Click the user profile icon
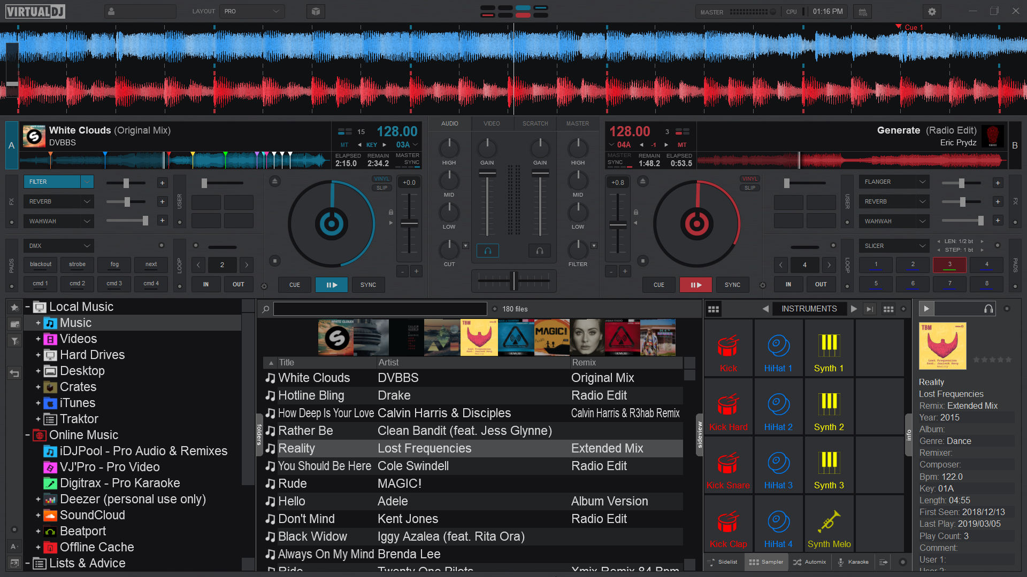 (x=111, y=11)
